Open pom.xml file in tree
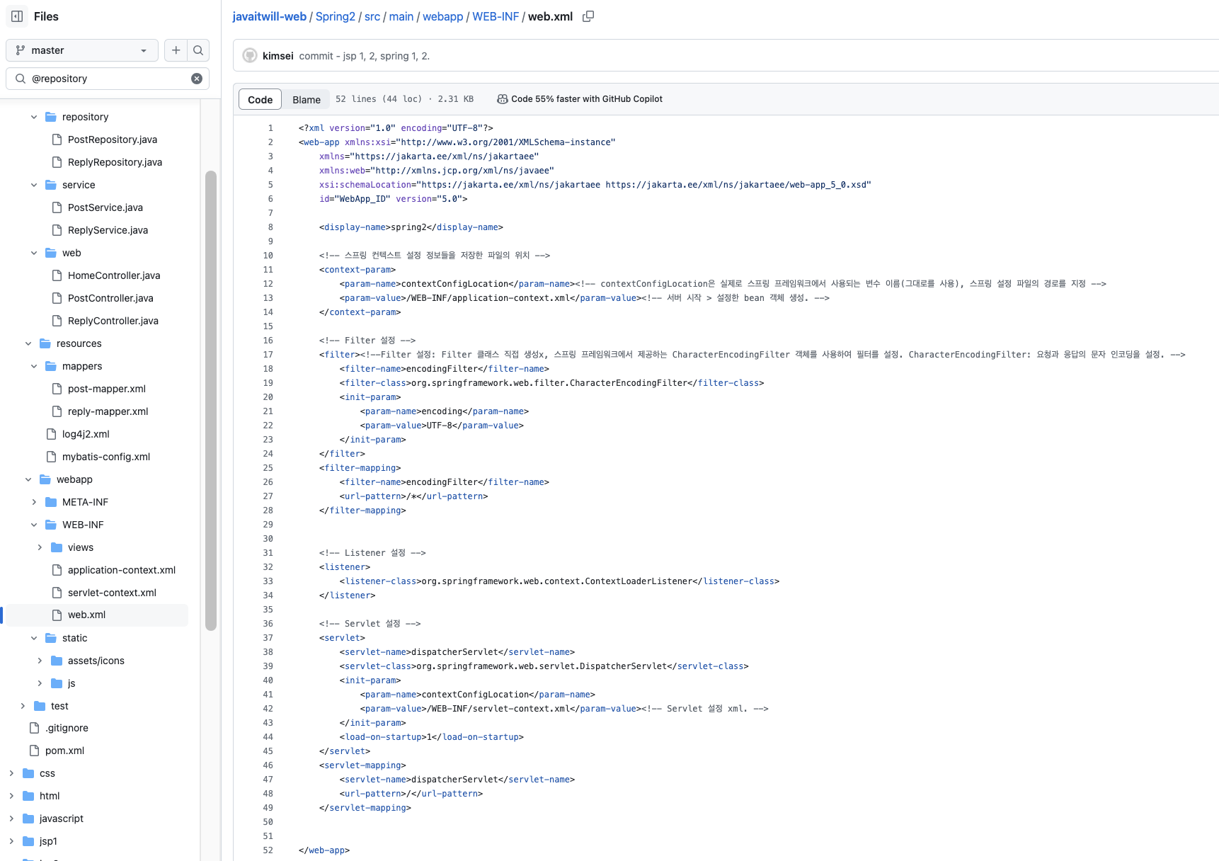This screenshot has width=1219, height=861. tap(64, 751)
